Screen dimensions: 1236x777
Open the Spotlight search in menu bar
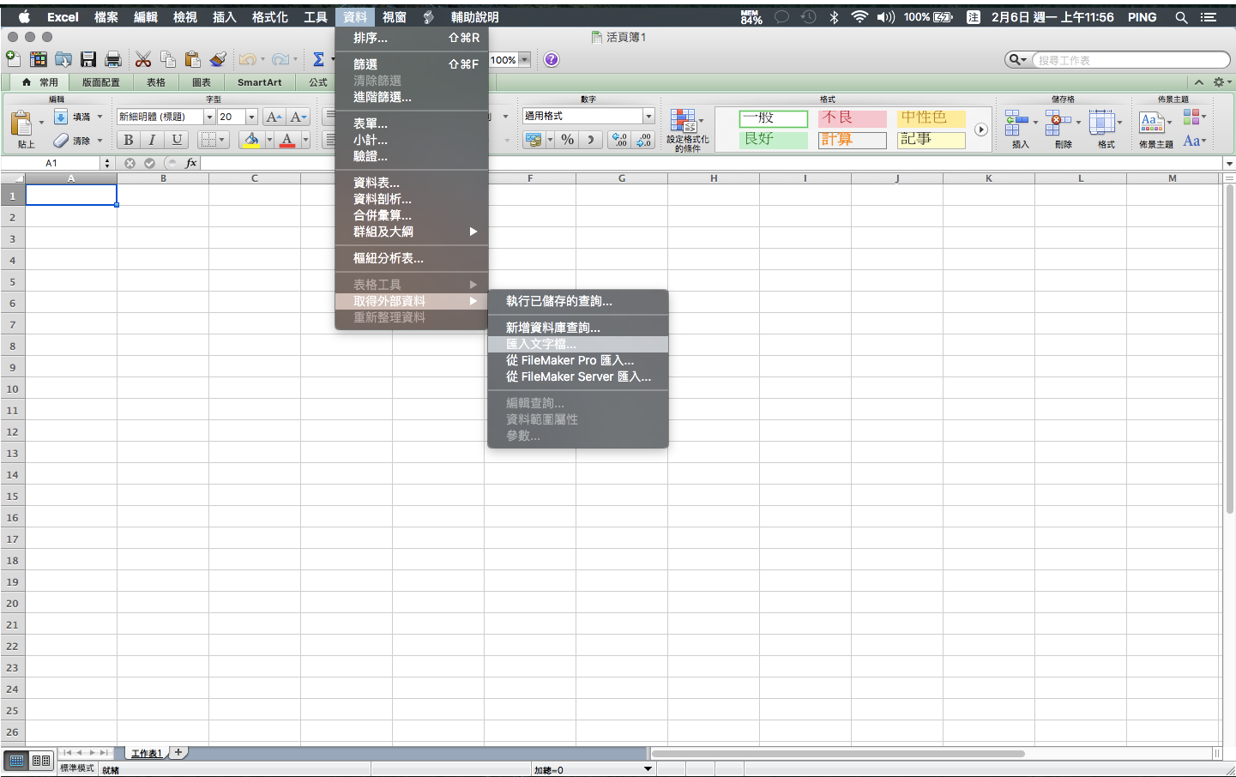(x=1181, y=17)
